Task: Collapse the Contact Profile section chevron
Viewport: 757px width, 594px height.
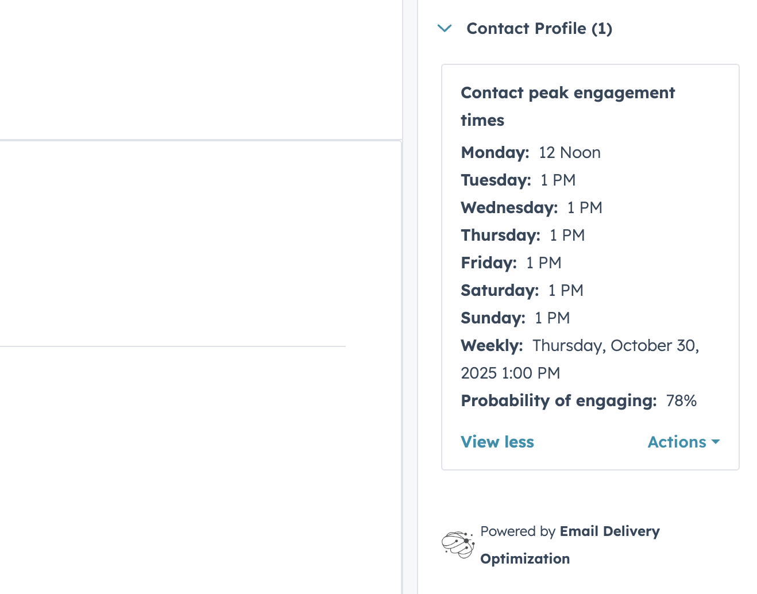Action: pos(445,28)
